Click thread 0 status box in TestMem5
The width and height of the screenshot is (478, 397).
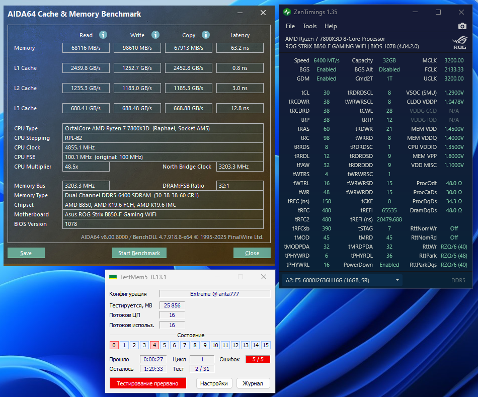pos(114,345)
